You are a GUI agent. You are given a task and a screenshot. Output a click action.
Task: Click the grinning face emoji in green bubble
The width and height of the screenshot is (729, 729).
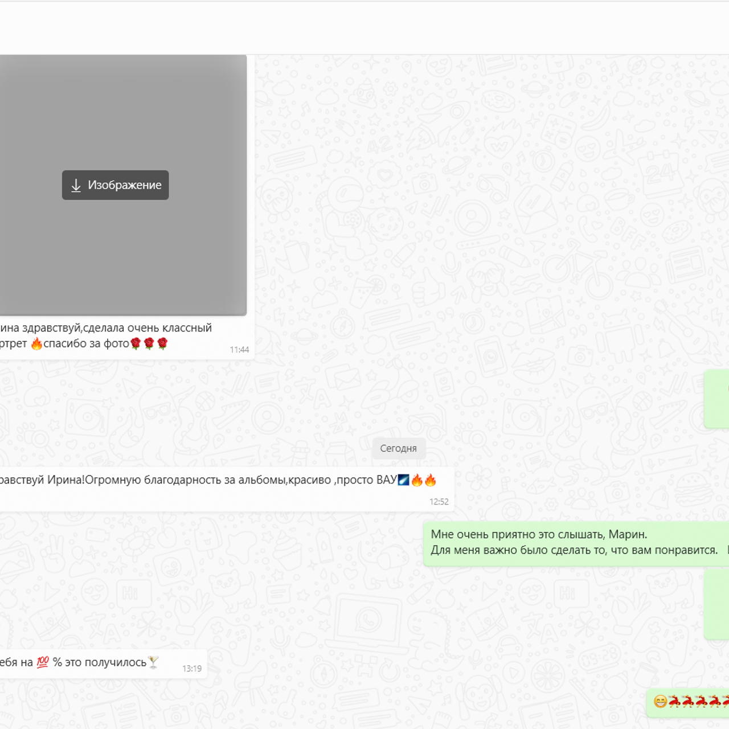(660, 701)
